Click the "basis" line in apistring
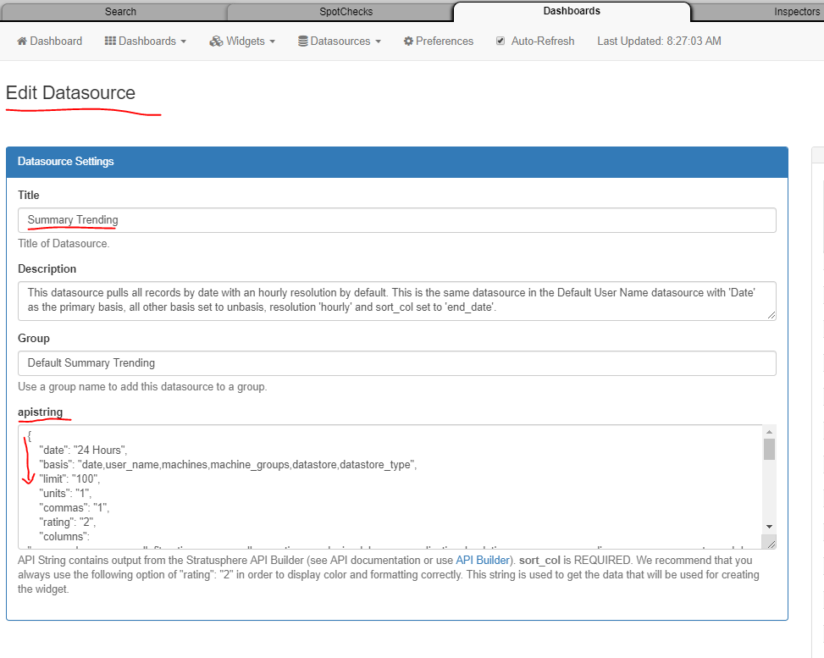The image size is (824, 658). tap(228, 465)
